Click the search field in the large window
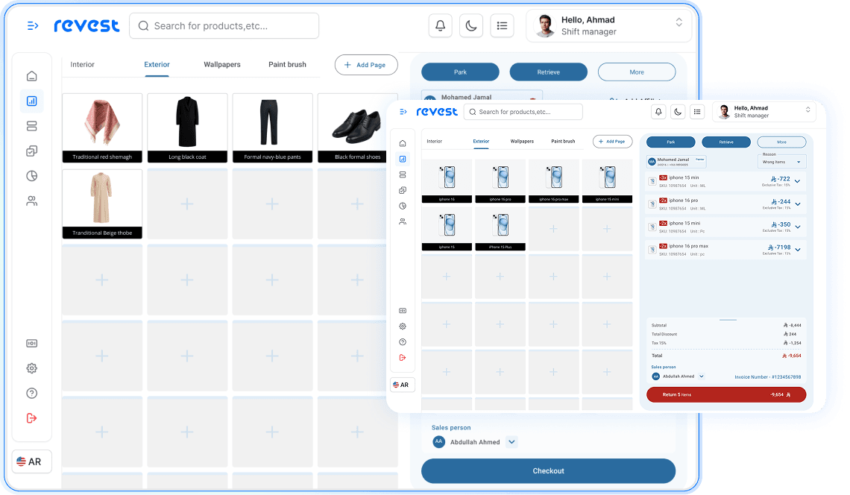 (x=224, y=26)
